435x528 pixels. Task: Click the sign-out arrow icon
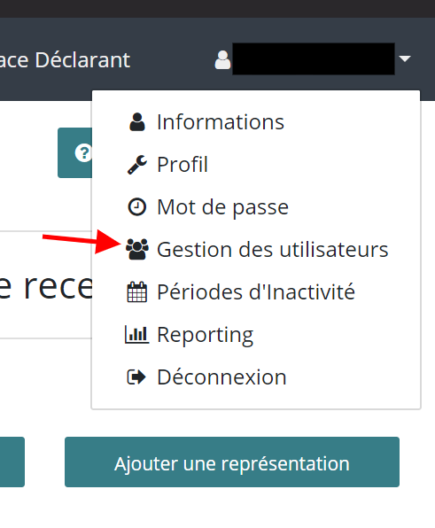[x=136, y=377]
